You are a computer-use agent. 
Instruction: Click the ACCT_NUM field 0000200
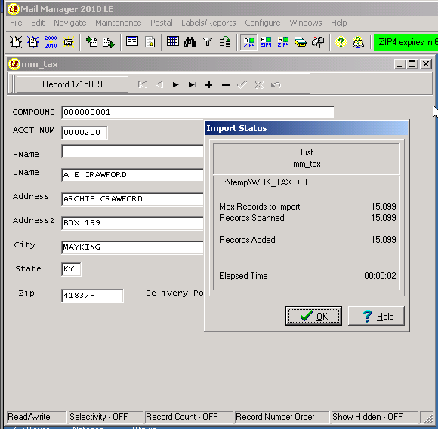tap(85, 133)
